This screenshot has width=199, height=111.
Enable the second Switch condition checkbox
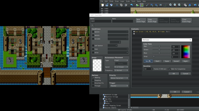[x=93, y=35]
